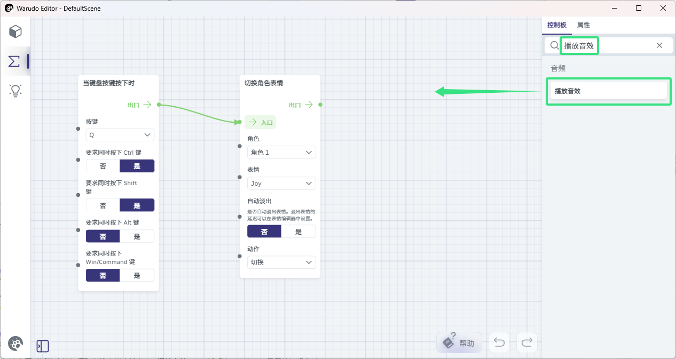Set Ctrl key requirement to 否

click(x=103, y=166)
